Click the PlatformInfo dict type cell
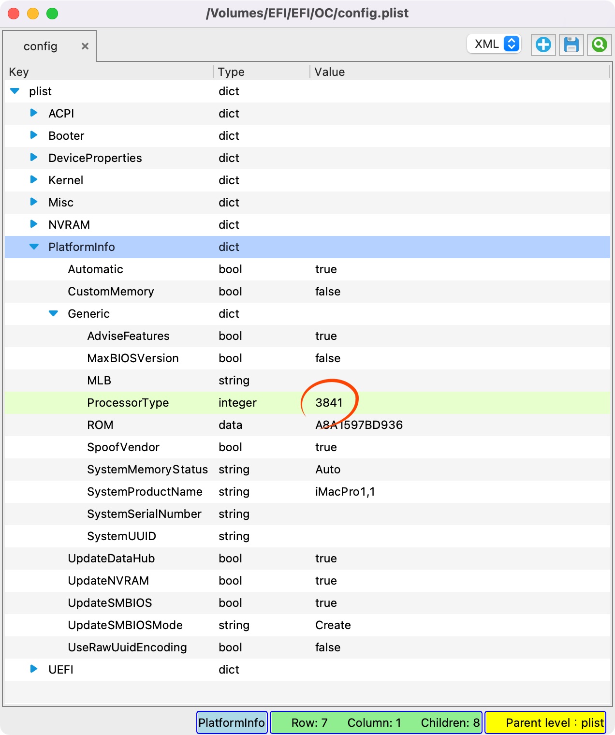 pyautogui.click(x=229, y=247)
